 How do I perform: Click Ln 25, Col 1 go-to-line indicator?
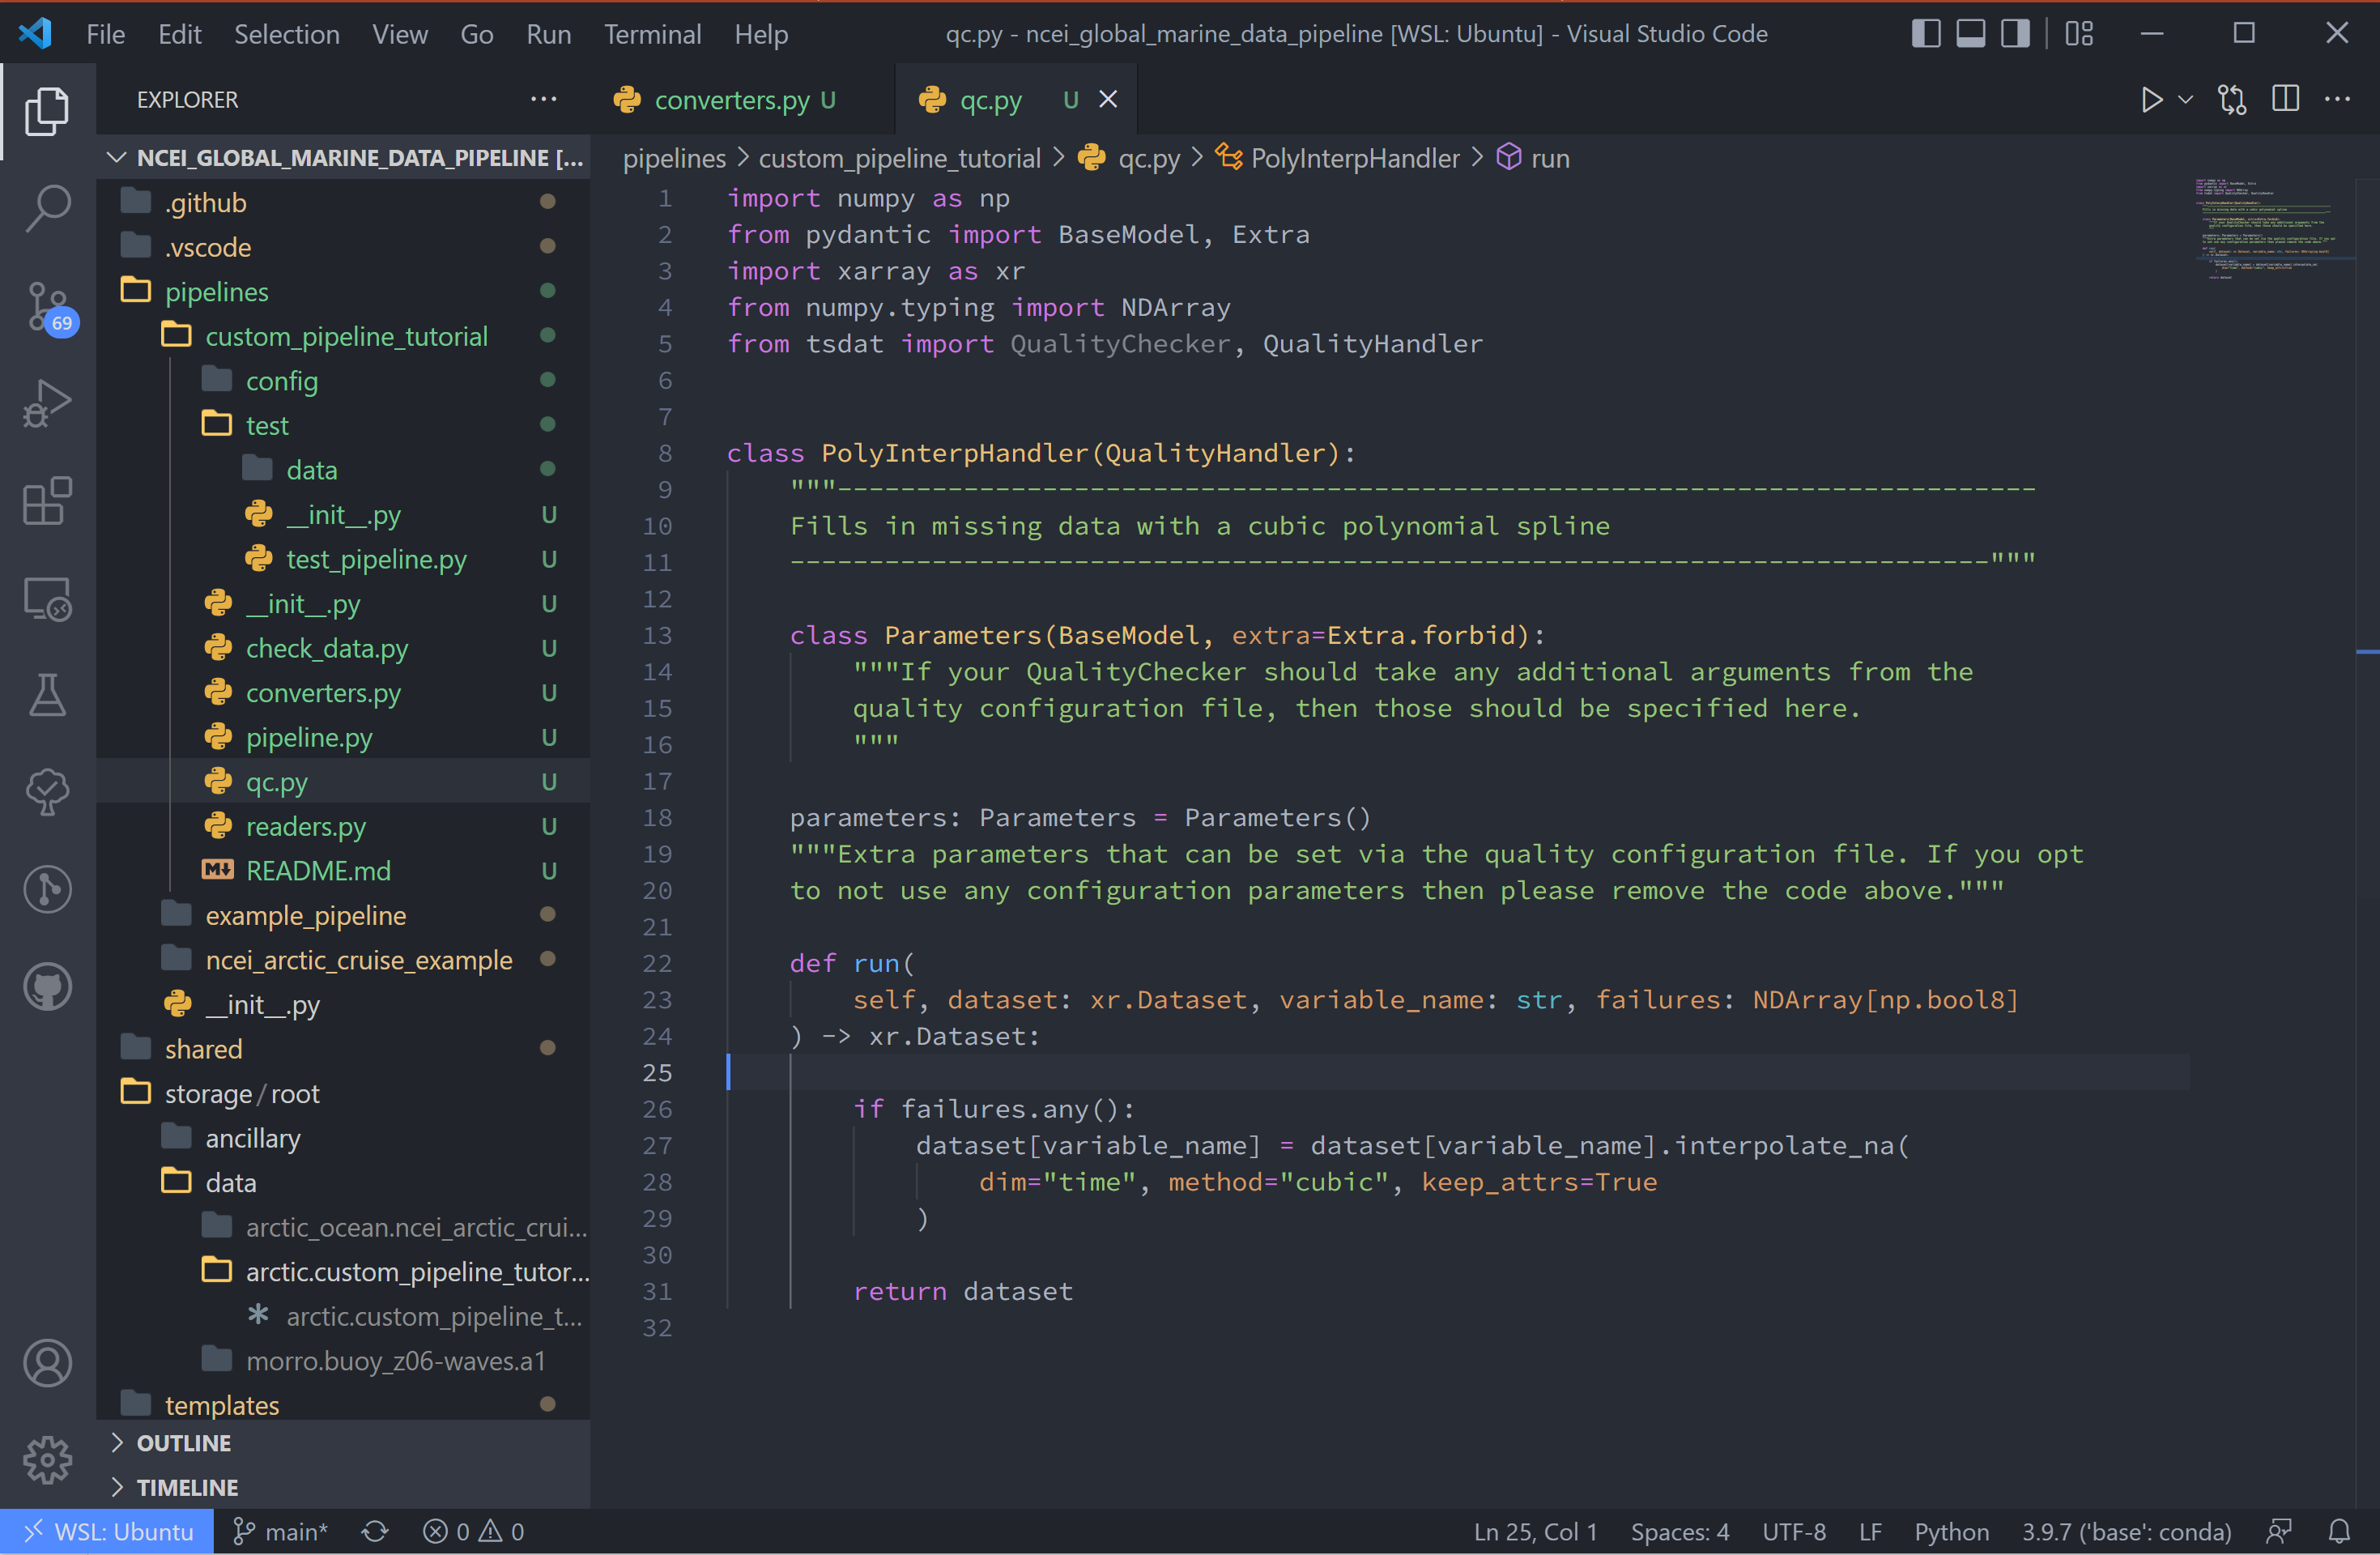(x=1535, y=1531)
